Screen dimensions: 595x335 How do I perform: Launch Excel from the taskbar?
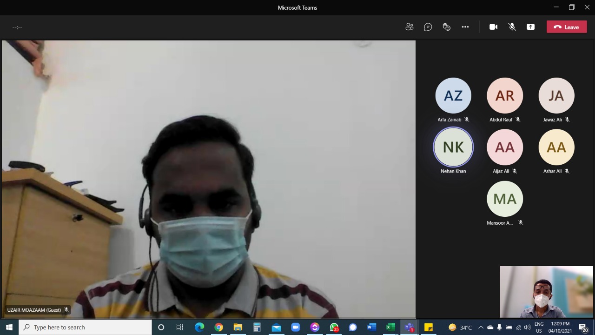tap(390, 328)
